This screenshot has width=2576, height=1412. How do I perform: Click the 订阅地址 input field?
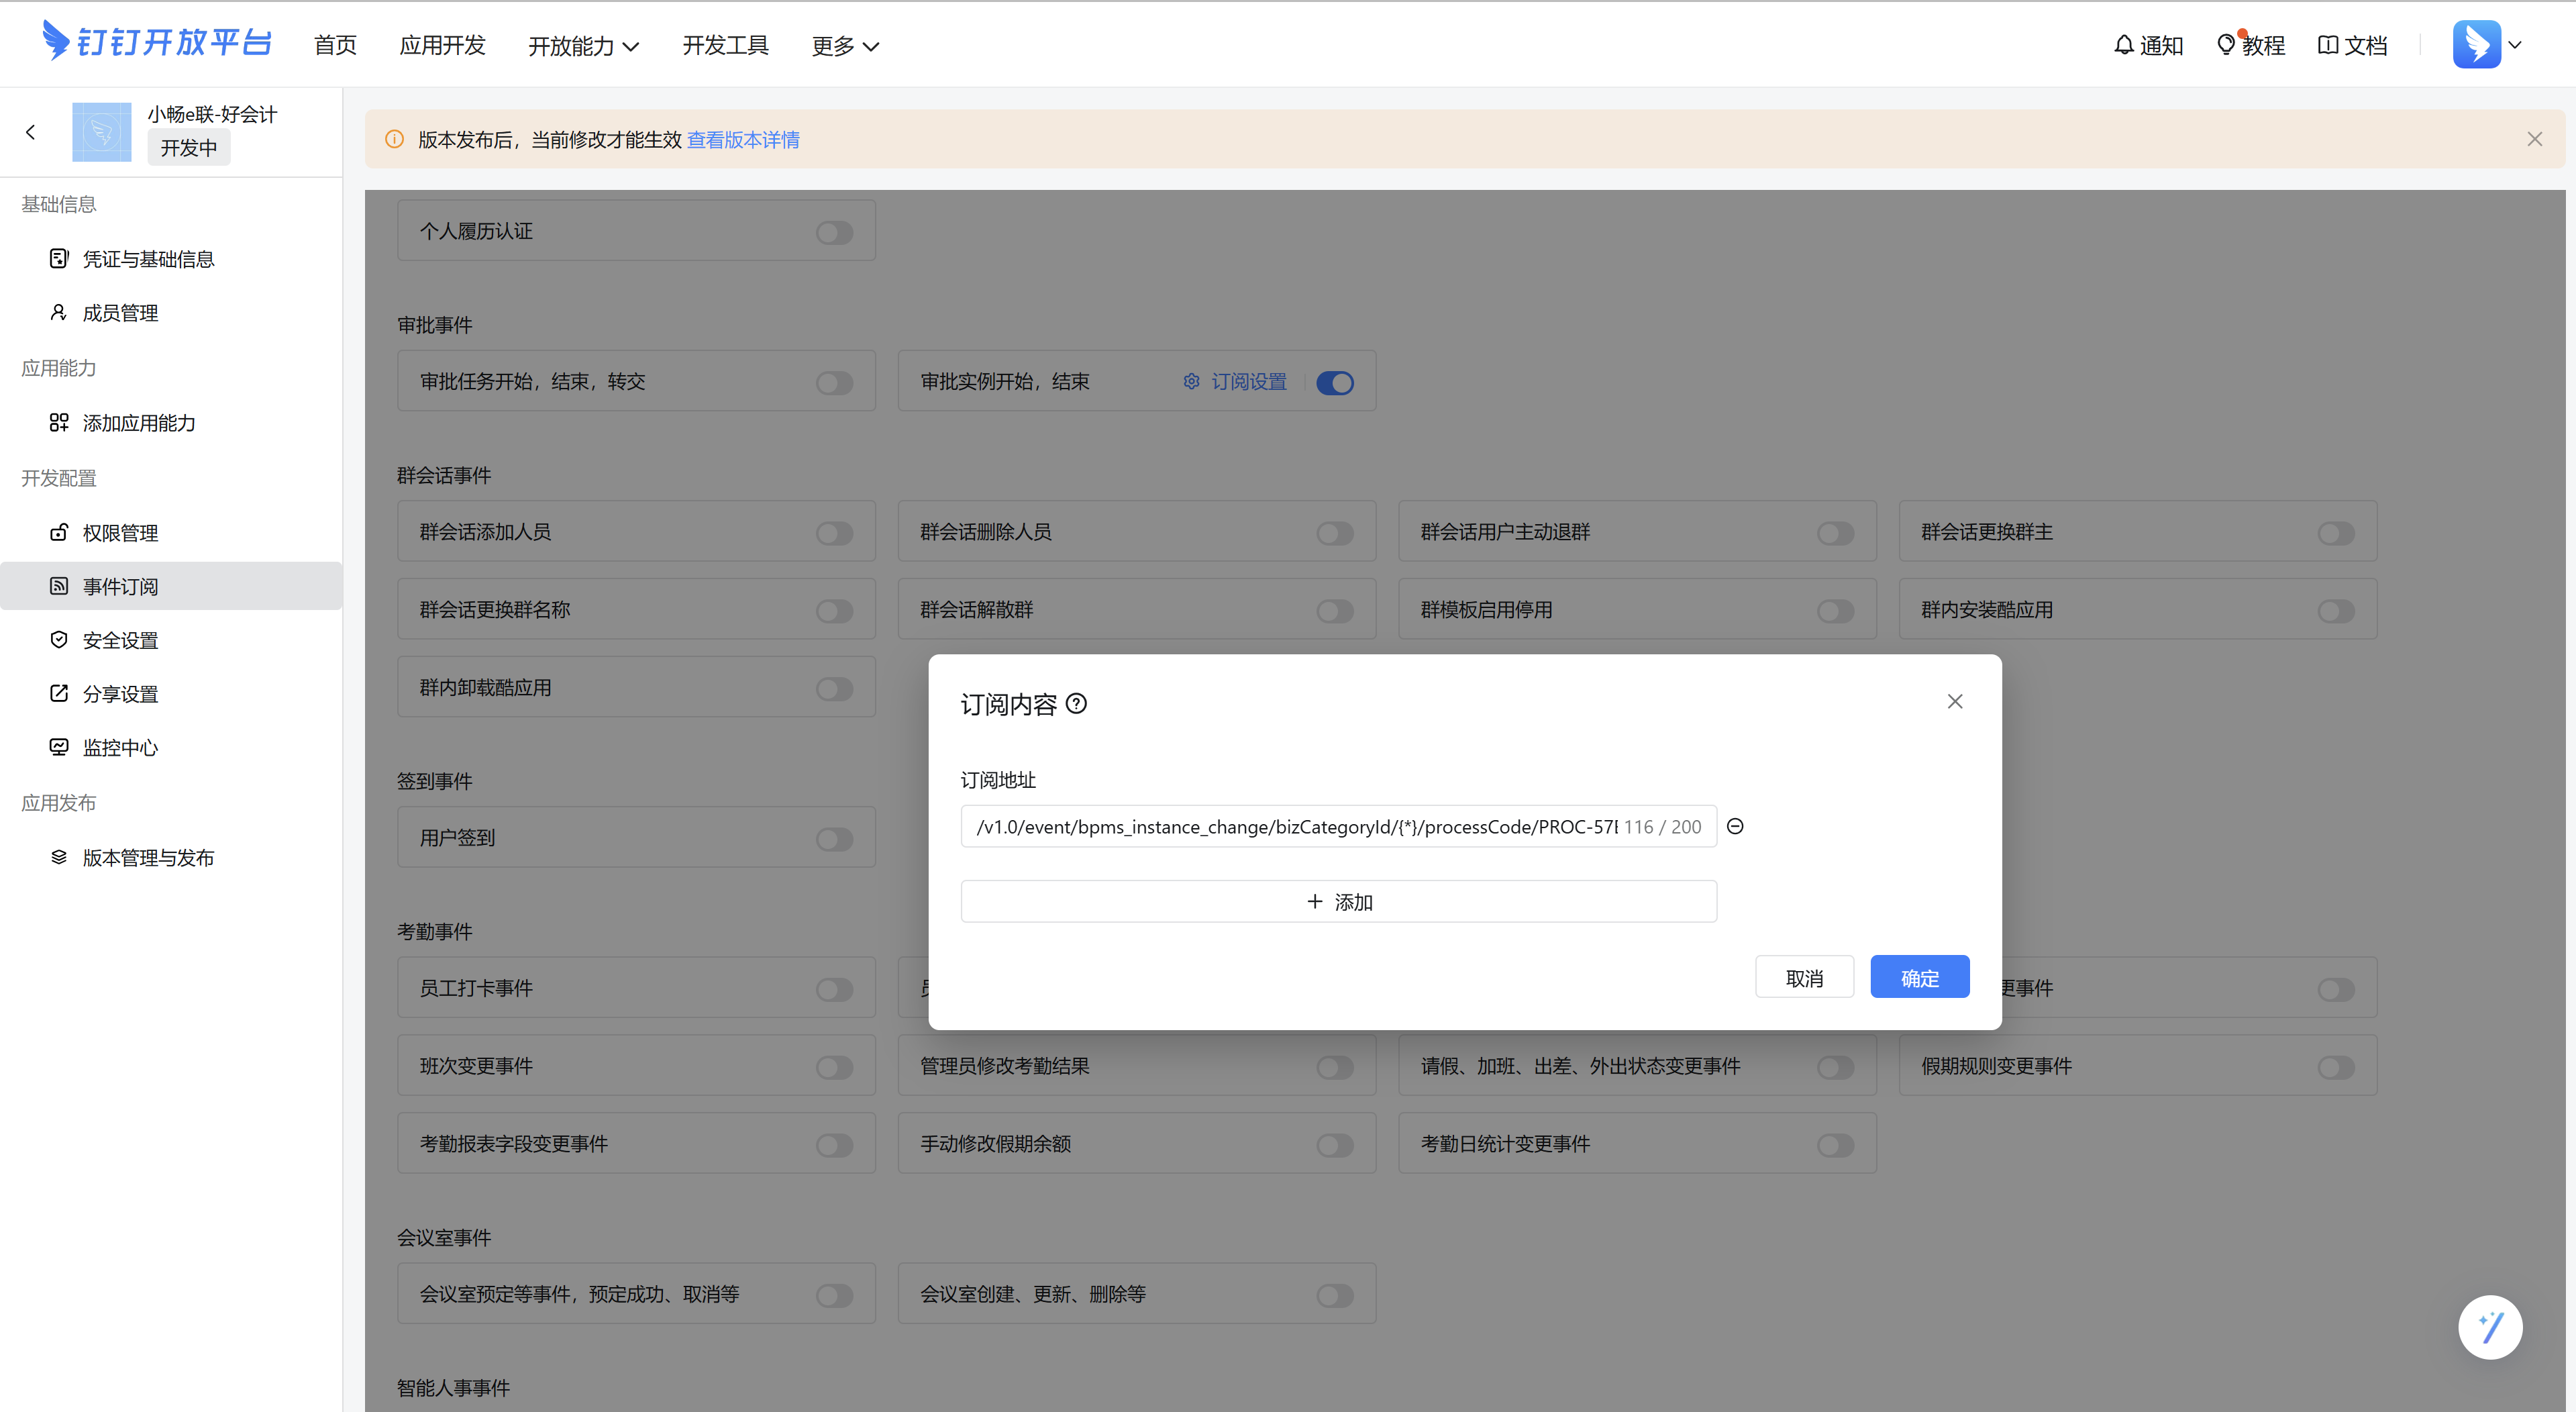coord(1338,826)
